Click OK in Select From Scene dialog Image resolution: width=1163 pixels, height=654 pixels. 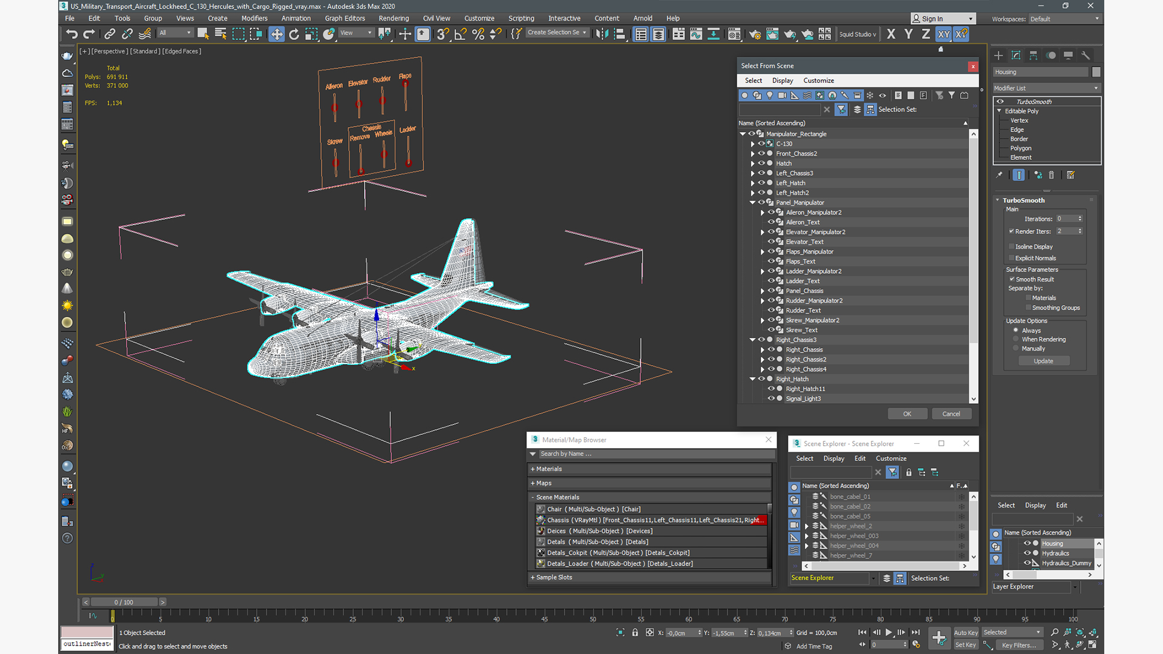click(x=907, y=414)
